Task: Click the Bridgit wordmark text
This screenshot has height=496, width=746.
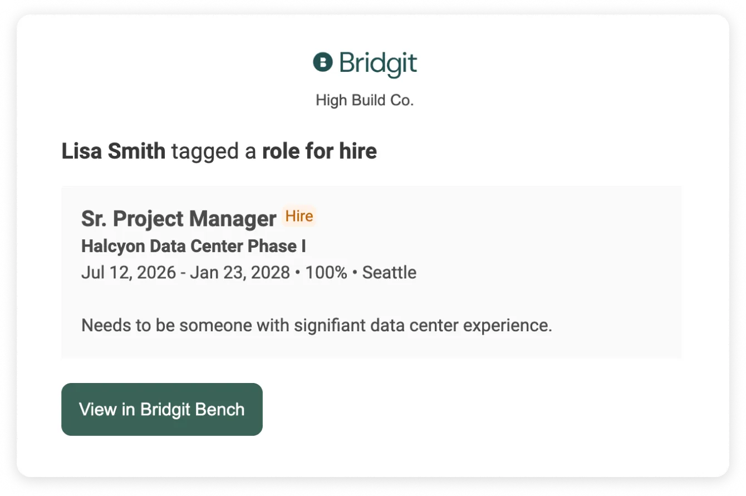Action: 378,63
